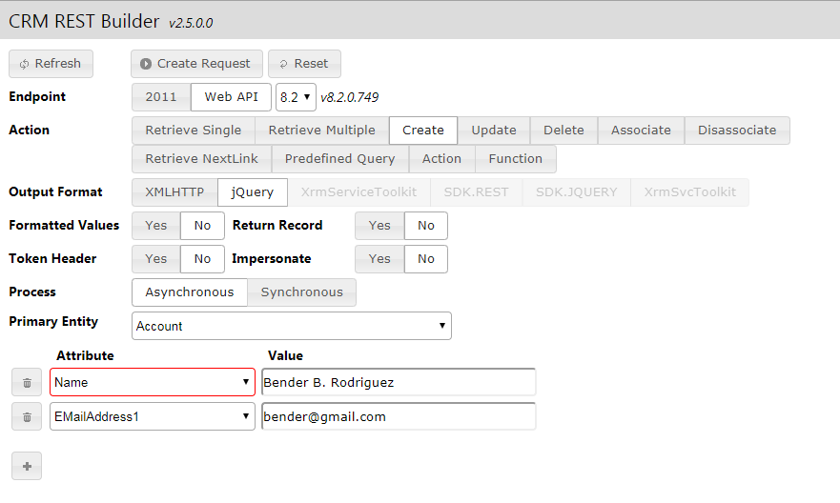Click the Bender B. Rodriguez value field
The image size is (840, 503).
pos(399,382)
